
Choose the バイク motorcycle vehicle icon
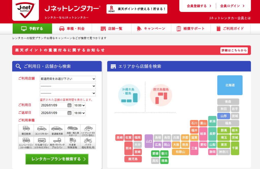(x=88, y=143)
